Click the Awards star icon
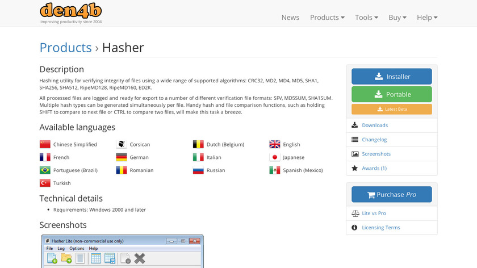The height and width of the screenshot is (268, 477). tap(355, 168)
